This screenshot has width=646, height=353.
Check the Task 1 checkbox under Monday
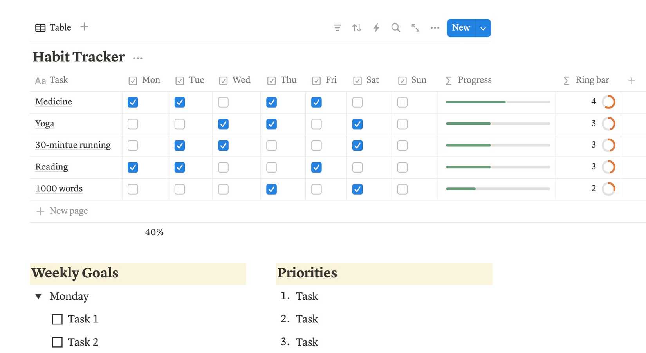click(x=57, y=319)
